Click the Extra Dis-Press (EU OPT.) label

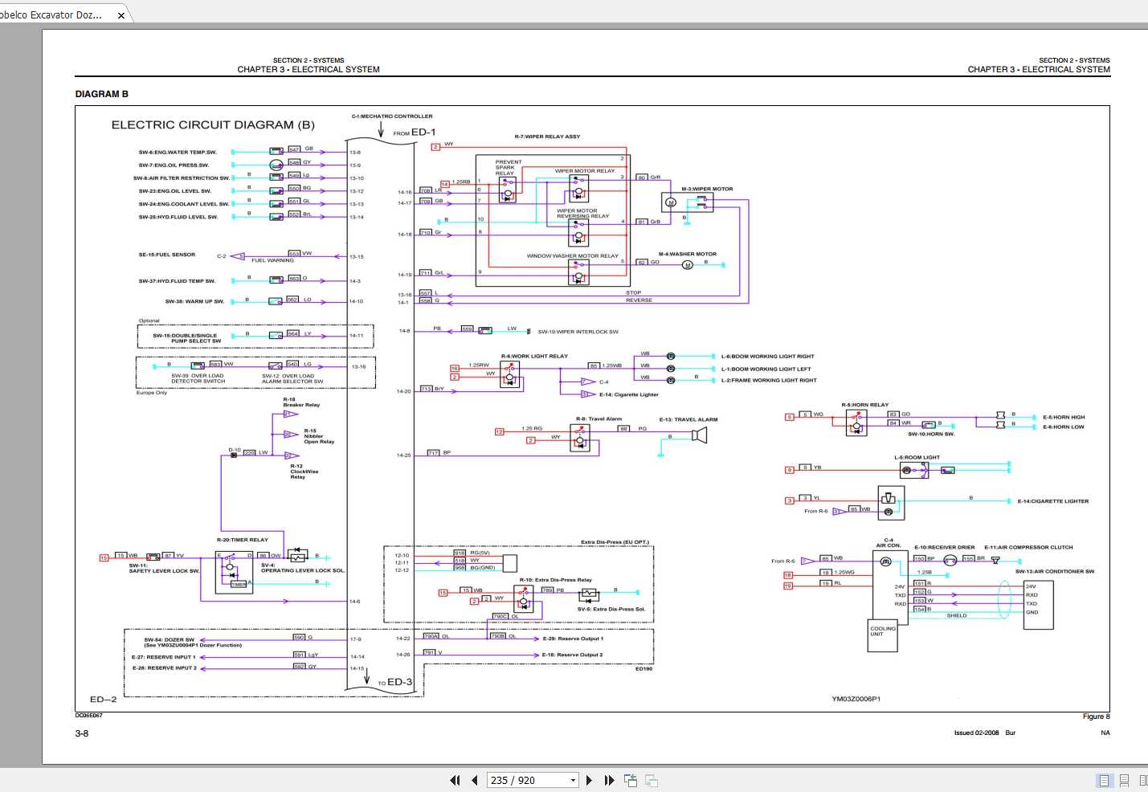[x=615, y=542]
